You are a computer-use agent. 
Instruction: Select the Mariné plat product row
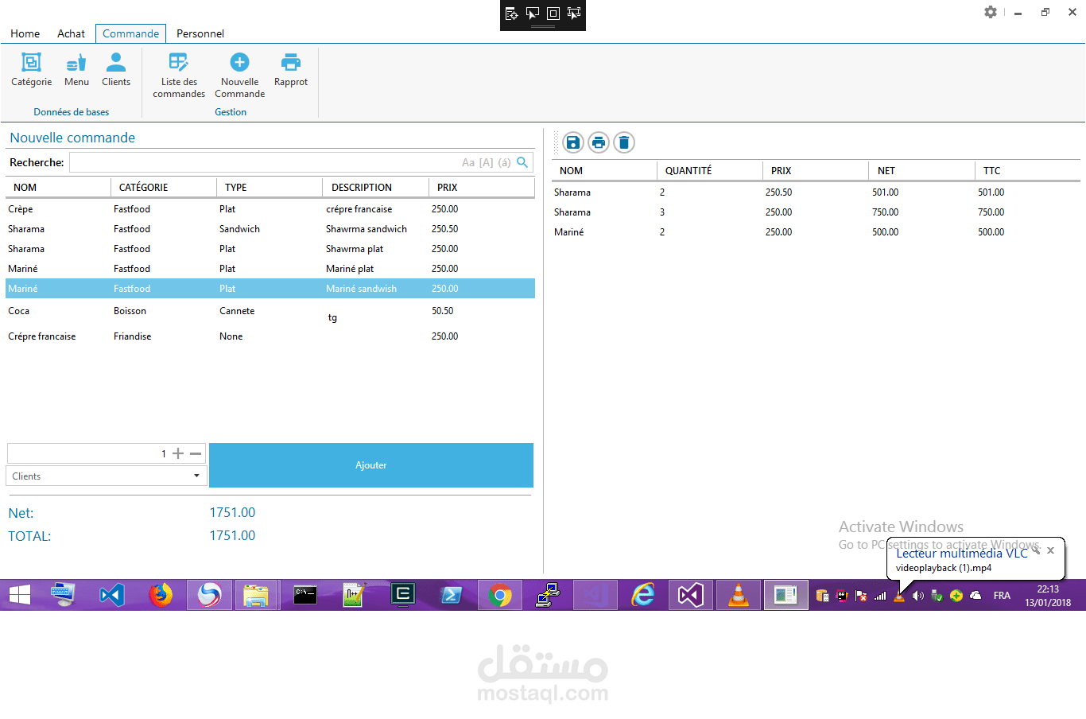pos(270,269)
